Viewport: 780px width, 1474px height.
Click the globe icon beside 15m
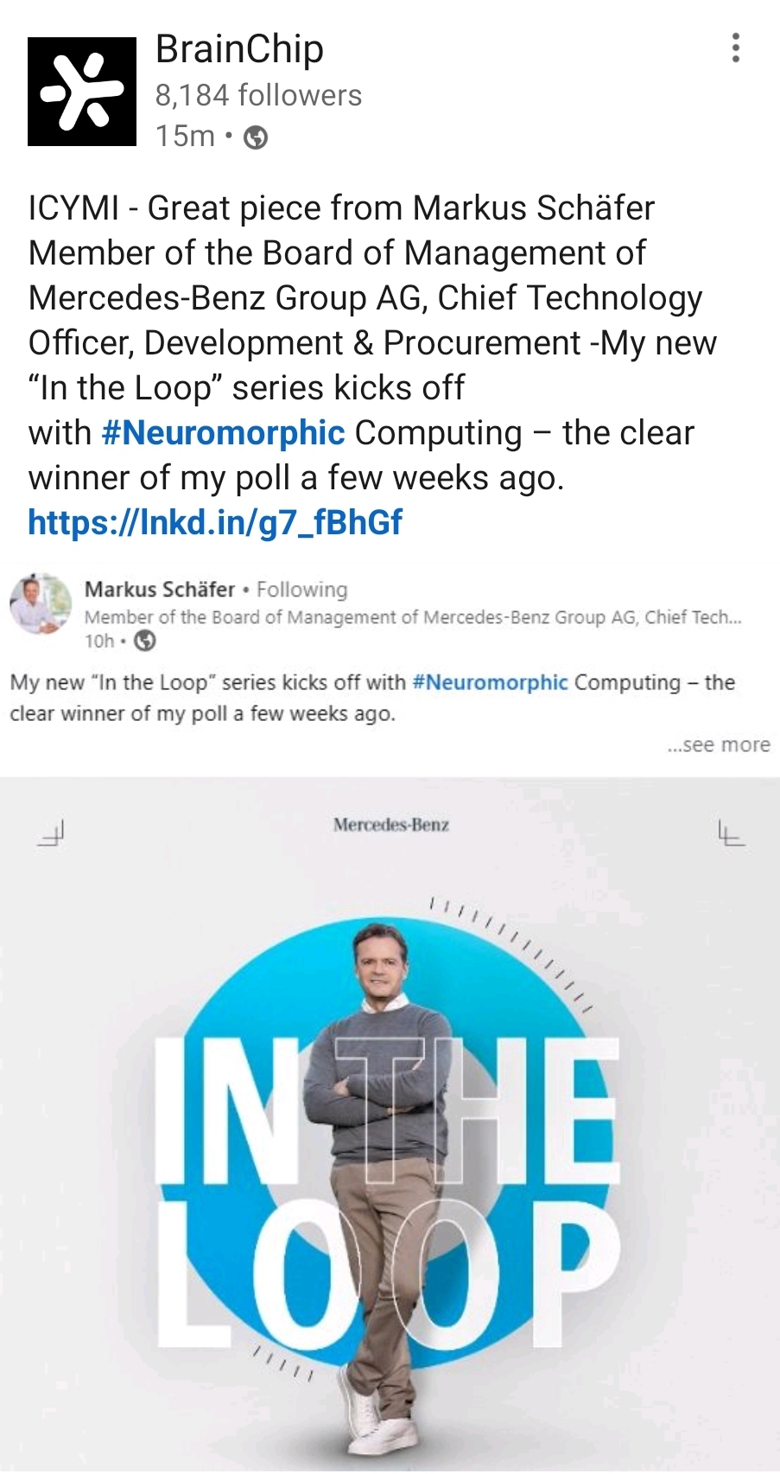click(256, 137)
